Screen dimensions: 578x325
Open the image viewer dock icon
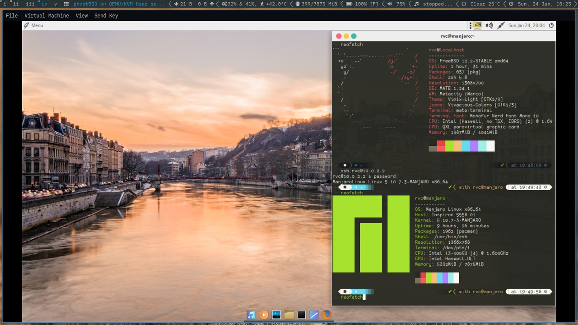pos(276,315)
